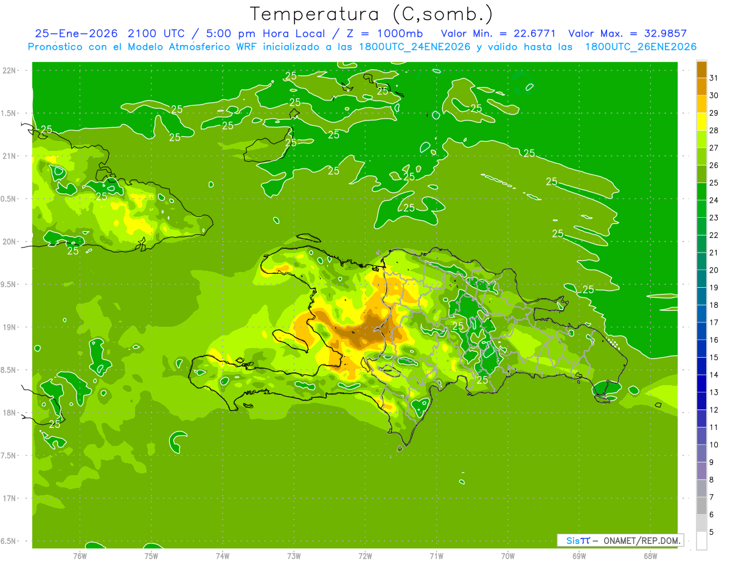
Task: Click the "71W" longitude axis label
Action: pos(436,556)
